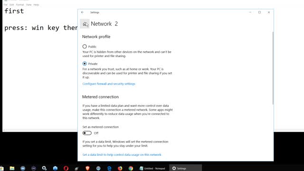This screenshot has height=171, width=304.
Task: Open the View menu in Notepad
Action: (28, 5)
